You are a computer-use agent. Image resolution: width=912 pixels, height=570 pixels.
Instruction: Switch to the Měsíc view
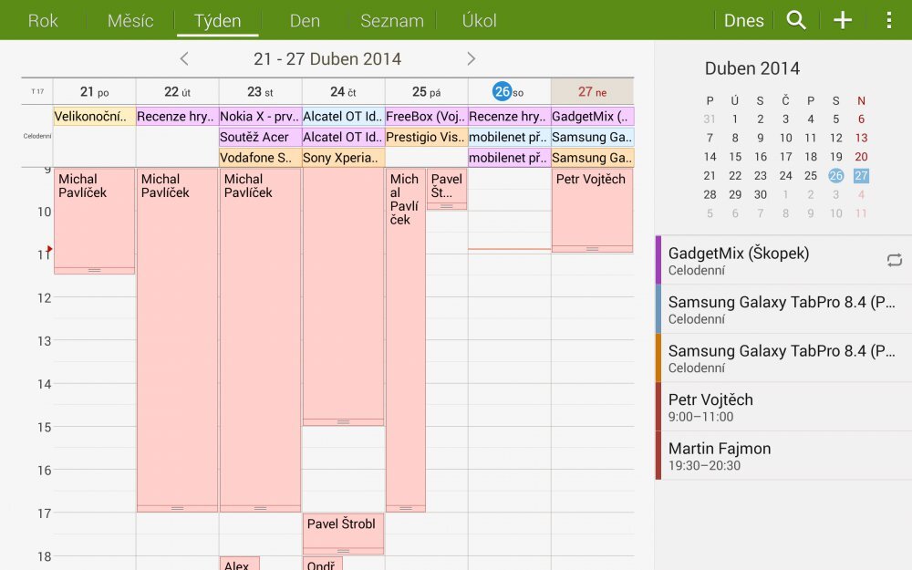(x=129, y=20)
